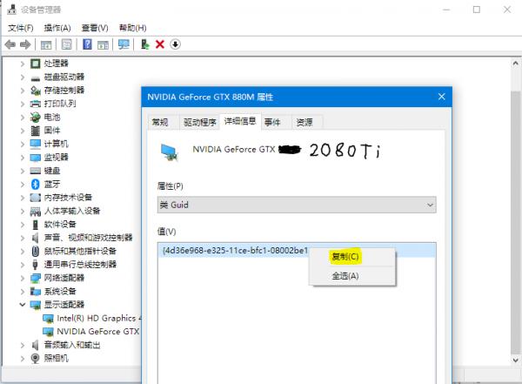Expand the 音频输入和输出 node
Viewport: 522px width, 384px height.
click(23, 345)
